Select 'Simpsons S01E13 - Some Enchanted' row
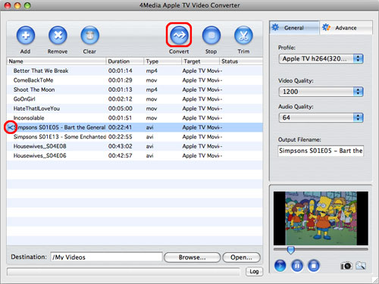The width and height of the screenshot is (379, 284). [x=135, y=137]
